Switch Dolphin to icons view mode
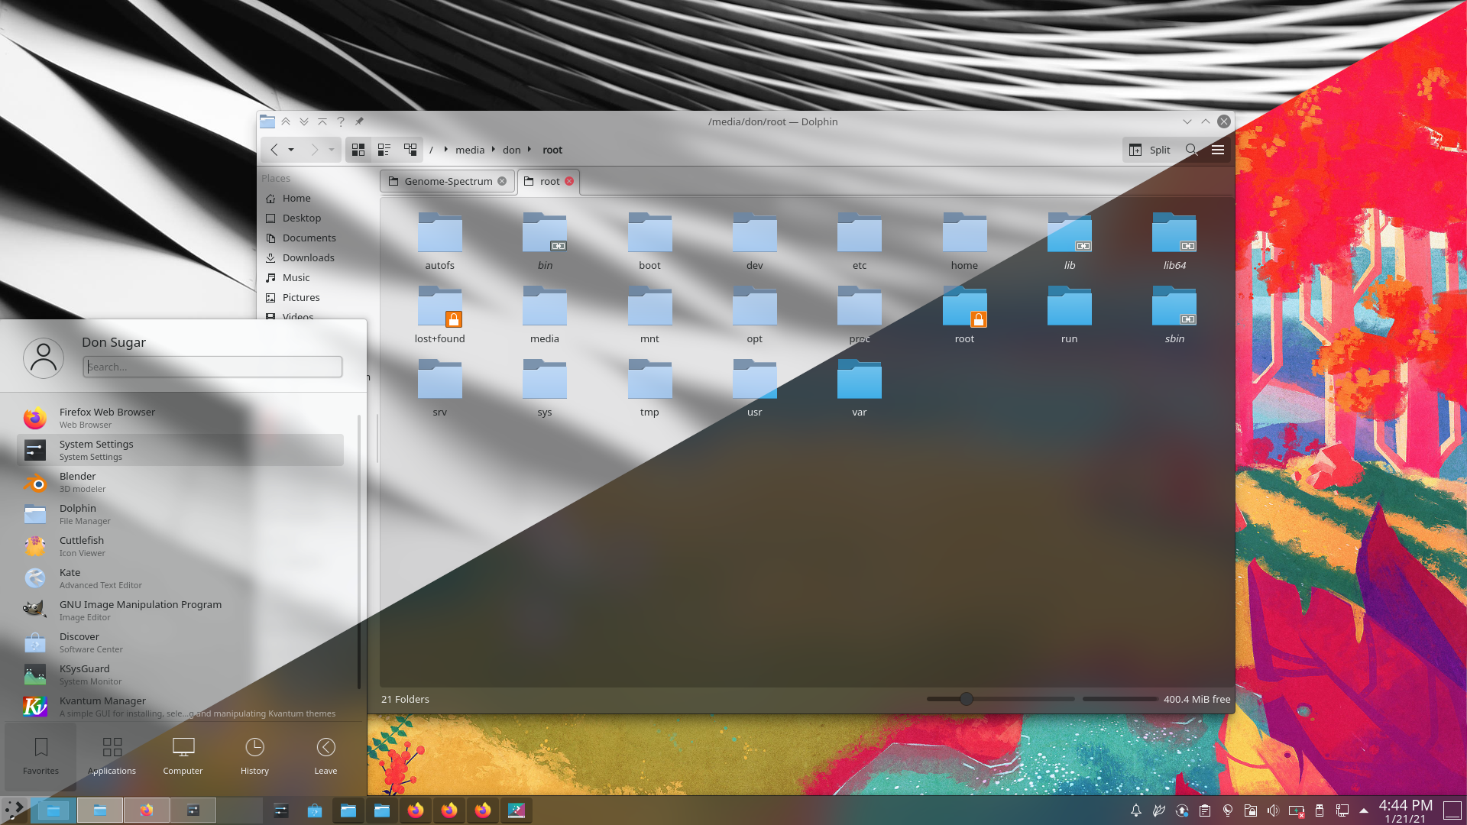 [358, 150]
